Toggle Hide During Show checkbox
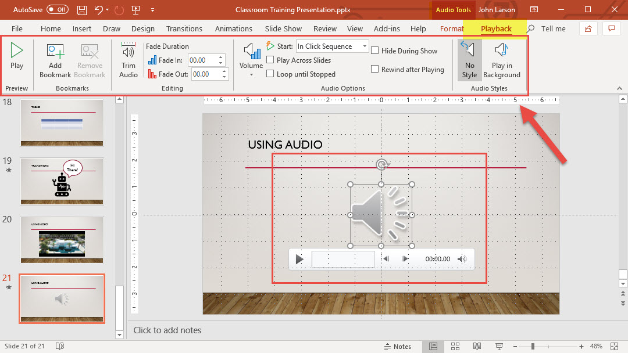 click(375, 51)
